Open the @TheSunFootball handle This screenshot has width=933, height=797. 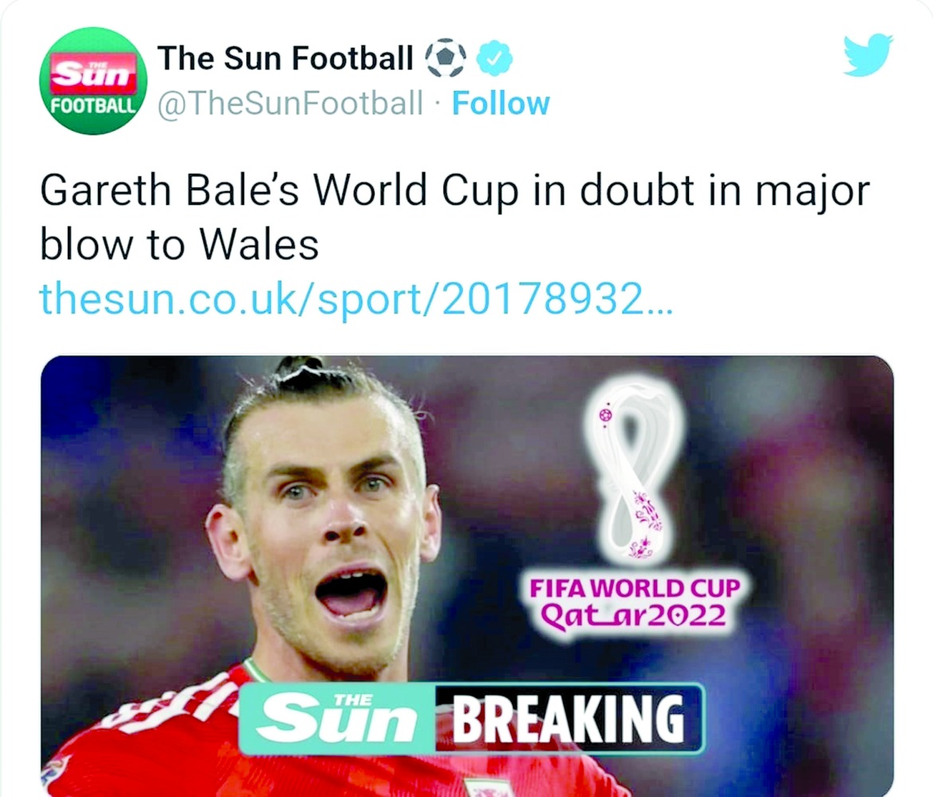289,104
